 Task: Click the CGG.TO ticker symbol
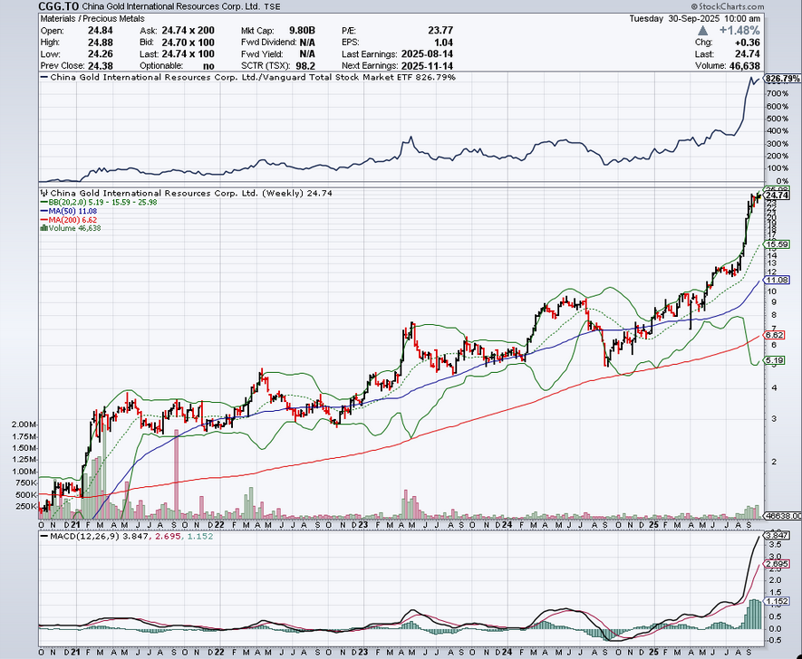59,6
